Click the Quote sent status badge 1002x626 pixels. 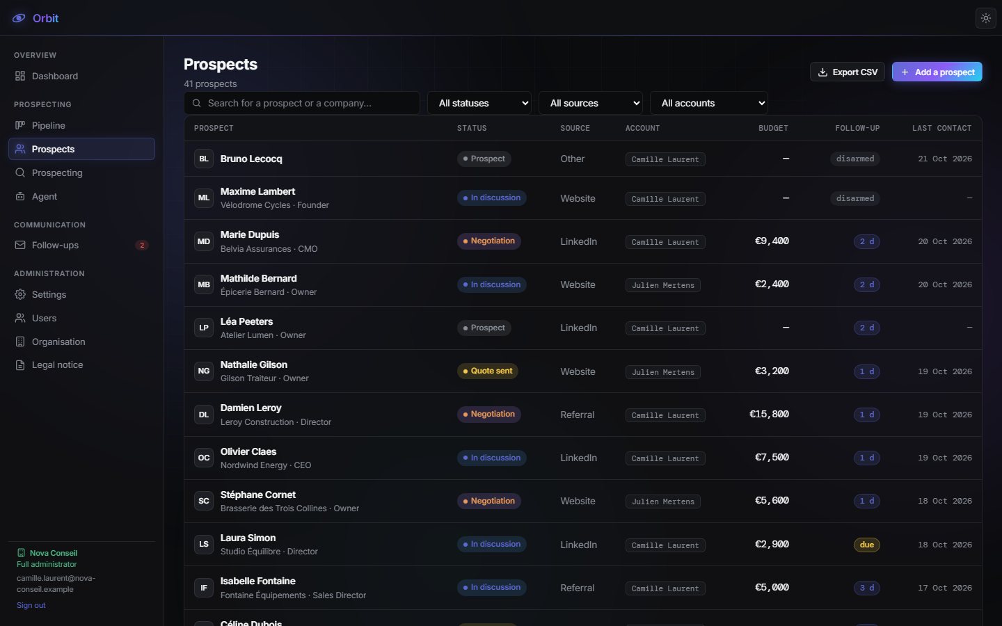click(x=488, y=371)
